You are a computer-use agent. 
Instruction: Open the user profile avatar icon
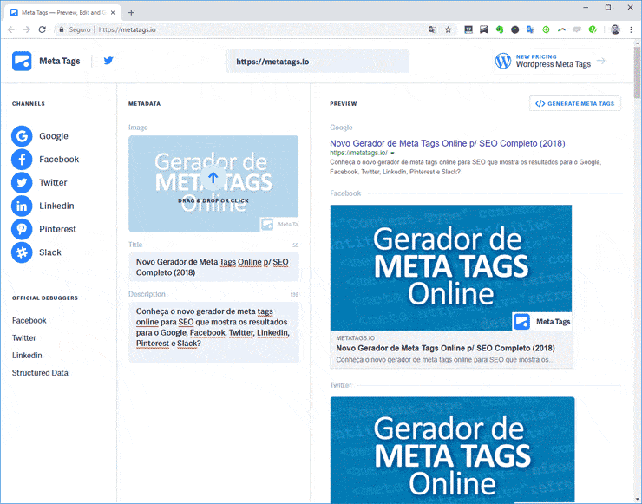point(615,29)
